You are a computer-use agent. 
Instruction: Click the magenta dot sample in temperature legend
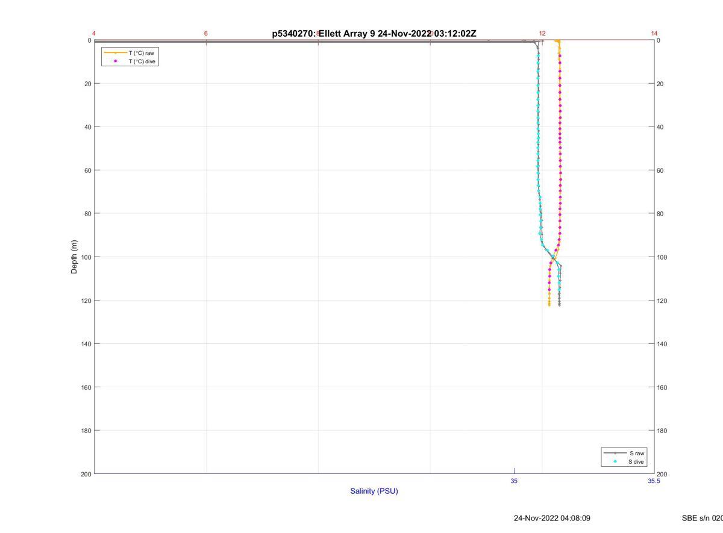click(116, 61)
